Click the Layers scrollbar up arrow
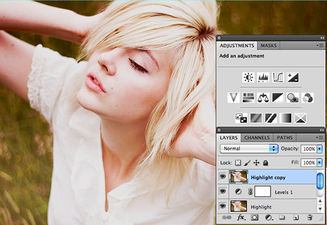The height and width of the screenshot is (225, 327). 320,201
